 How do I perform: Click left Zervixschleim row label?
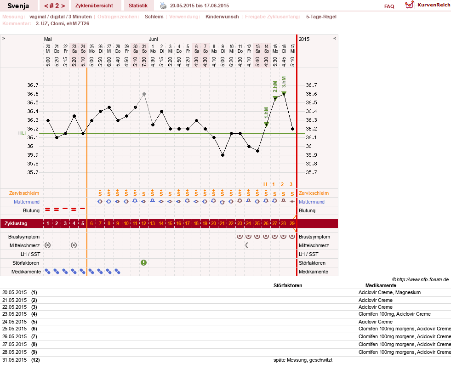pyautogui.click(x=24, y=193)
